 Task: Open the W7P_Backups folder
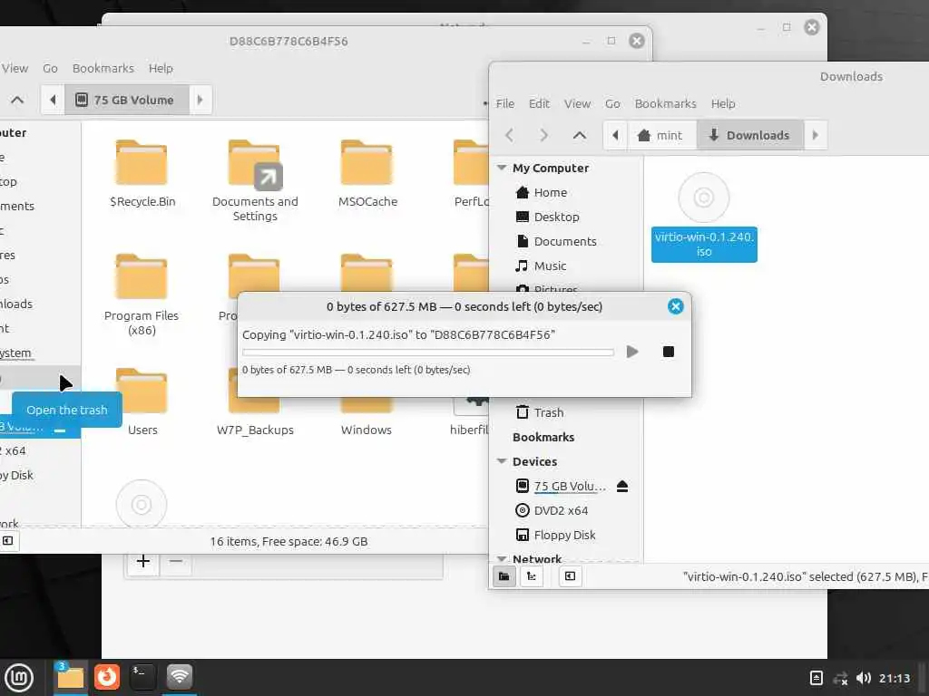point(255,414)
